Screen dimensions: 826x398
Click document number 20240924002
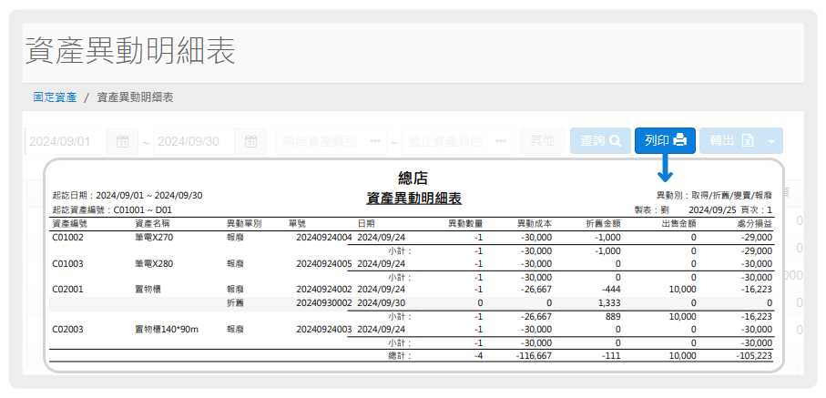point(323,290)
